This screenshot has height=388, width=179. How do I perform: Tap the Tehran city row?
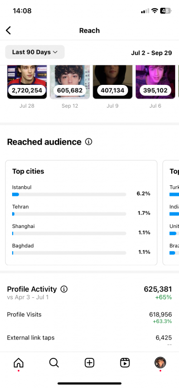pos(81,210)
